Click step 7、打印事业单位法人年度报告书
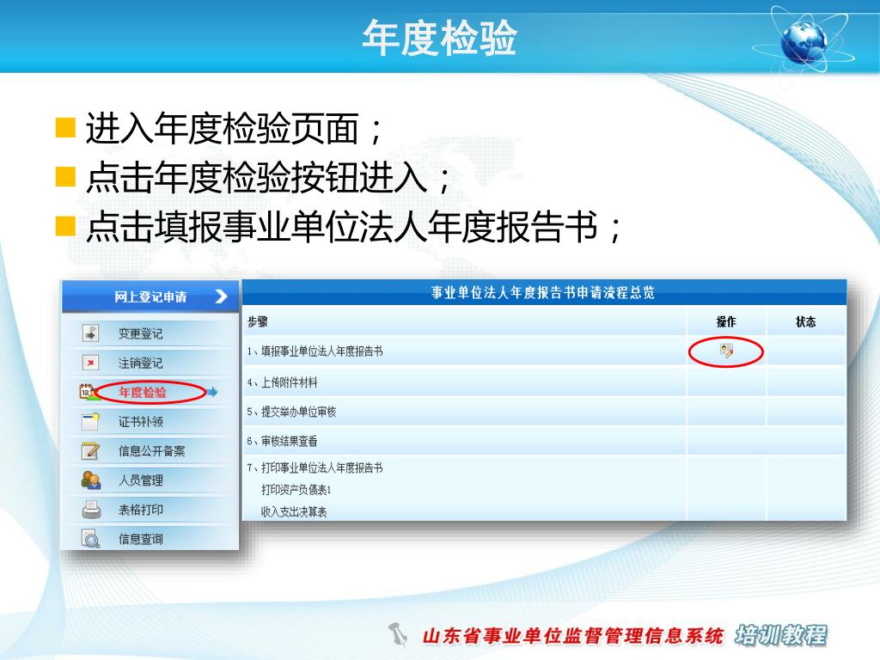The image size is (880, 660). point(315,467)
